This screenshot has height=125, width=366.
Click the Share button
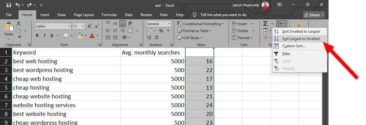pyautogui.click(x=314, y=15)
